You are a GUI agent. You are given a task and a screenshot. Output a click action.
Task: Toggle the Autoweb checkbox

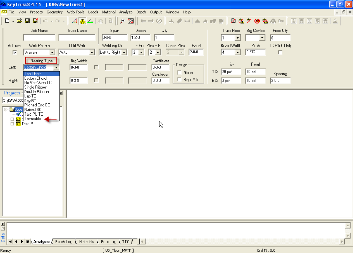15,53
